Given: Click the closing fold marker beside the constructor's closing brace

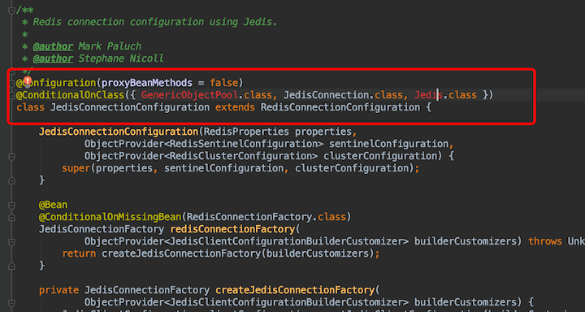Looking at the screenshot, I should click(11, 180).
